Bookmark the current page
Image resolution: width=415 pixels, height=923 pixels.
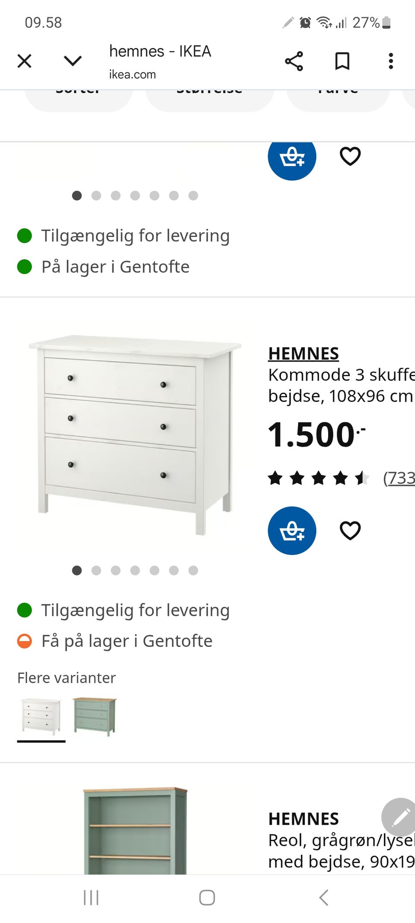tap(342, 61)
